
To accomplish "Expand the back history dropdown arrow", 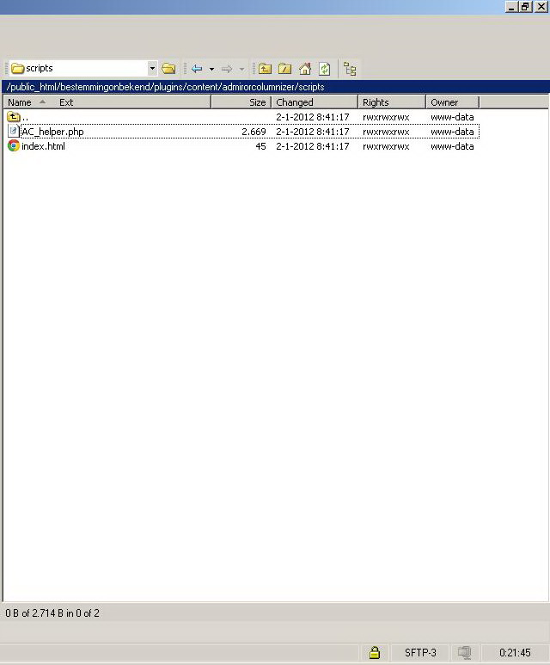I will tap(211, 69).
